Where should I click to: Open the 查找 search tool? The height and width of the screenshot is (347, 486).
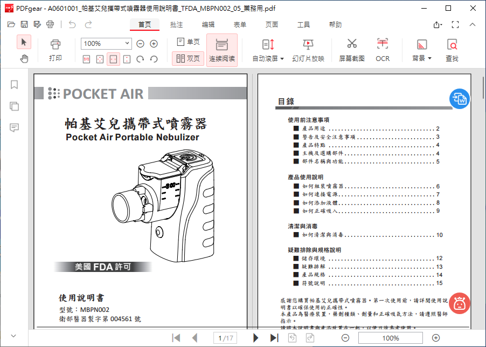(452, 50)
